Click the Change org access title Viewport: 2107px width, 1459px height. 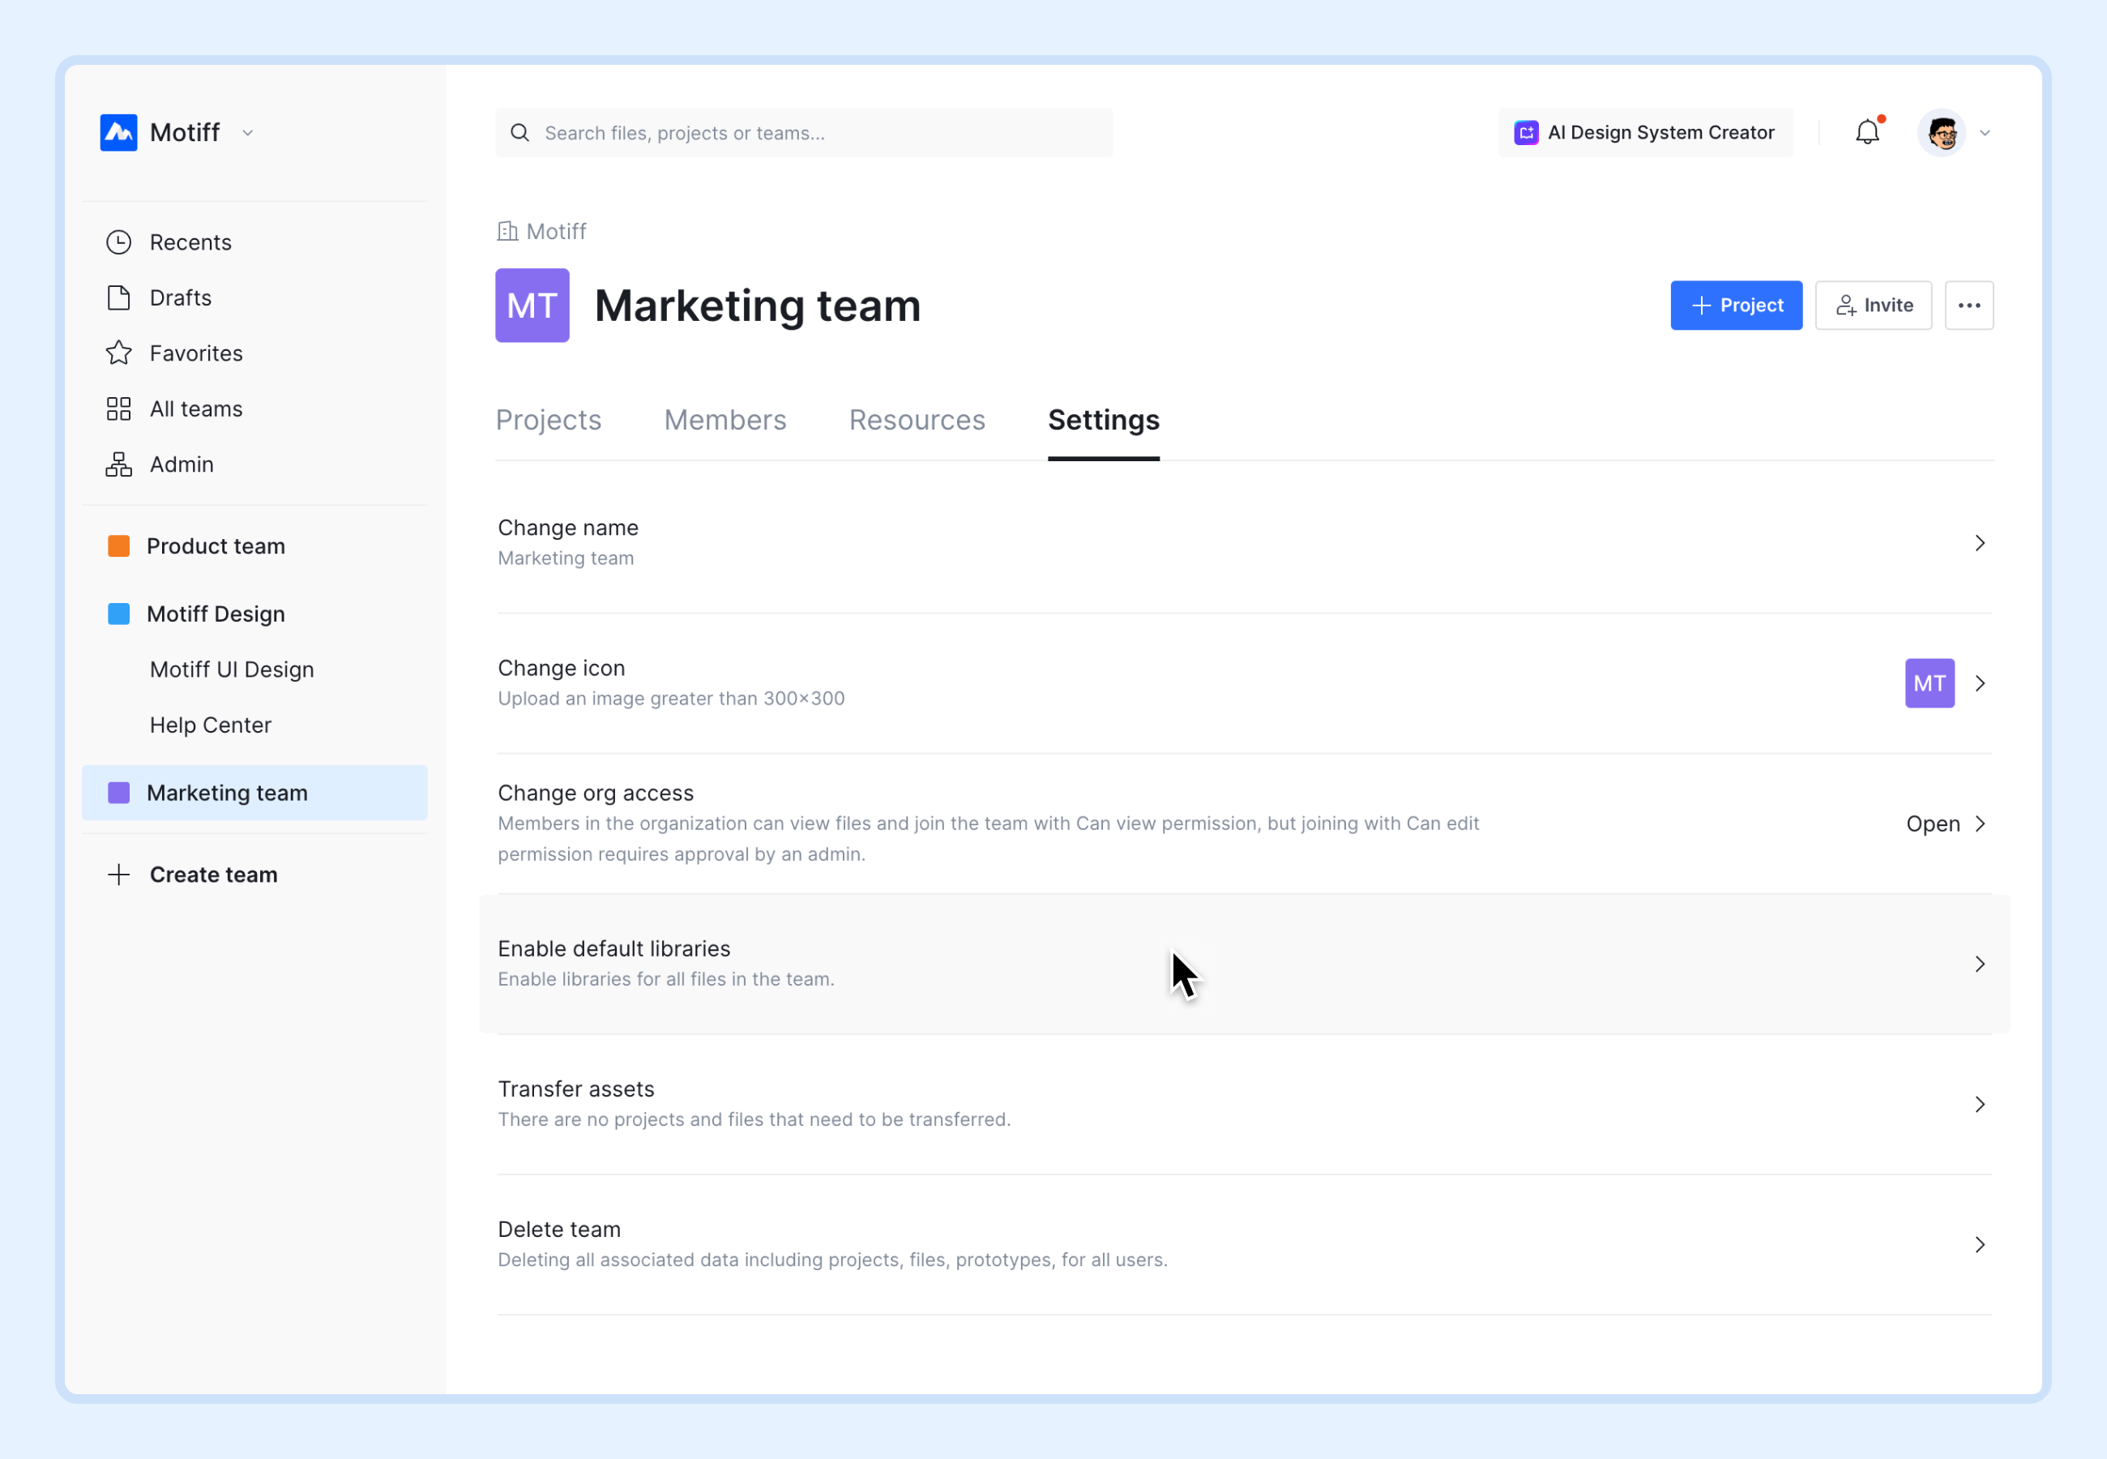tap(596, 794)
